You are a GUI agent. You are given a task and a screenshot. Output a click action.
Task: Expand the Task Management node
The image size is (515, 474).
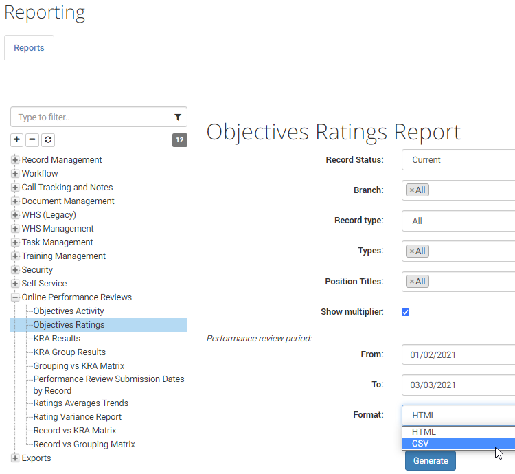[15, 242]
